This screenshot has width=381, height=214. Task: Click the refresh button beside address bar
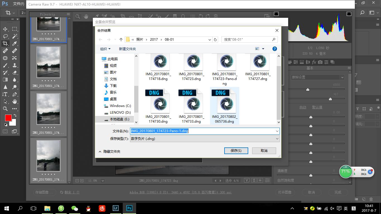tap(215, 40)
